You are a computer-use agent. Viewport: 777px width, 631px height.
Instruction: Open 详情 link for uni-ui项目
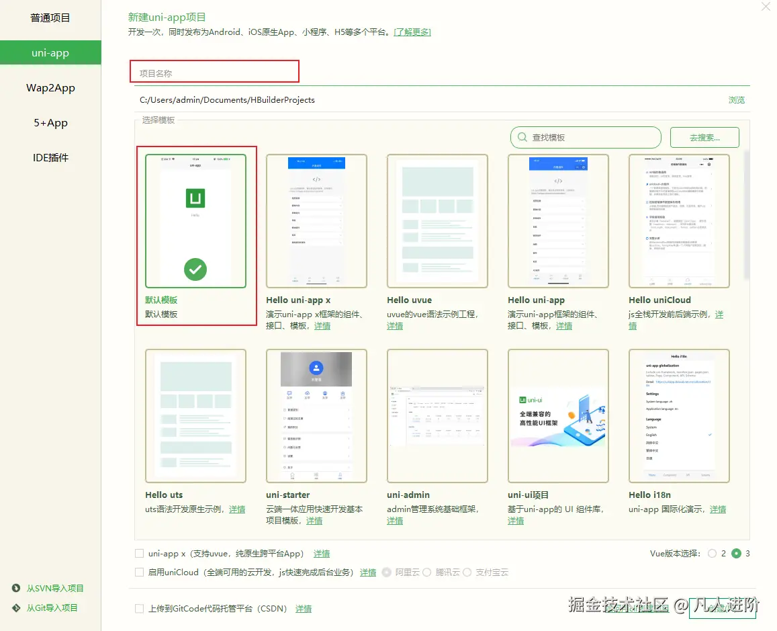click(516, 521)
